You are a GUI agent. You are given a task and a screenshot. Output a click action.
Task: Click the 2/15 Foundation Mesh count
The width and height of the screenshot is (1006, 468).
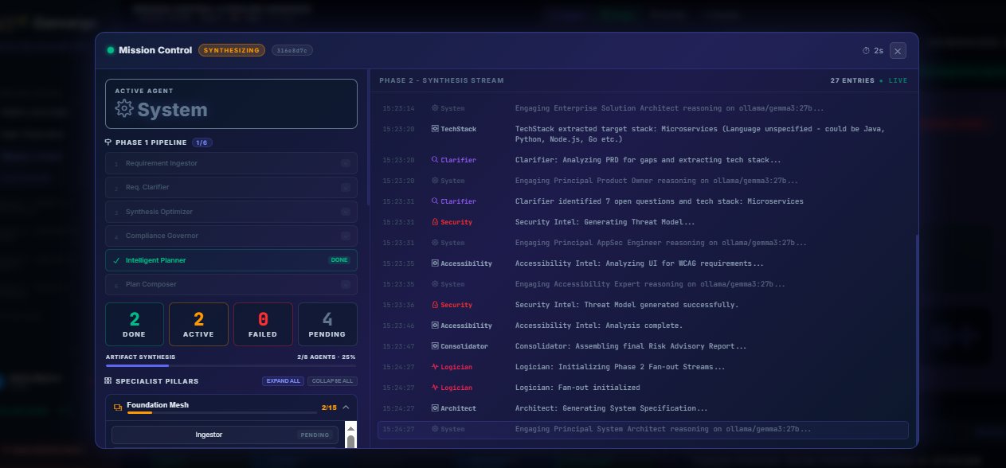point(329,408)
